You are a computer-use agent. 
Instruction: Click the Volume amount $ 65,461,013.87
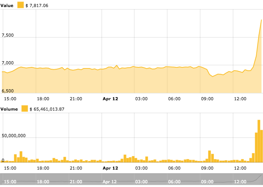[47, 109]
